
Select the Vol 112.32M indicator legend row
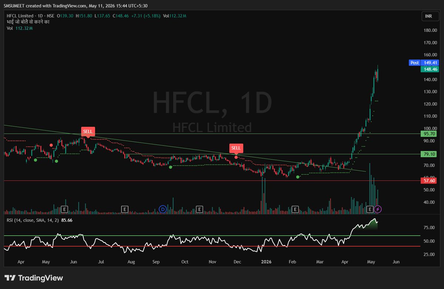[20, 28]
